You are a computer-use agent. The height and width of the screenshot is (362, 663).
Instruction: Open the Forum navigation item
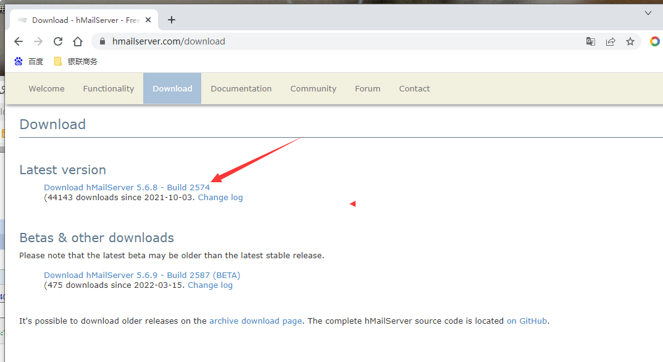tap(367, 88)
